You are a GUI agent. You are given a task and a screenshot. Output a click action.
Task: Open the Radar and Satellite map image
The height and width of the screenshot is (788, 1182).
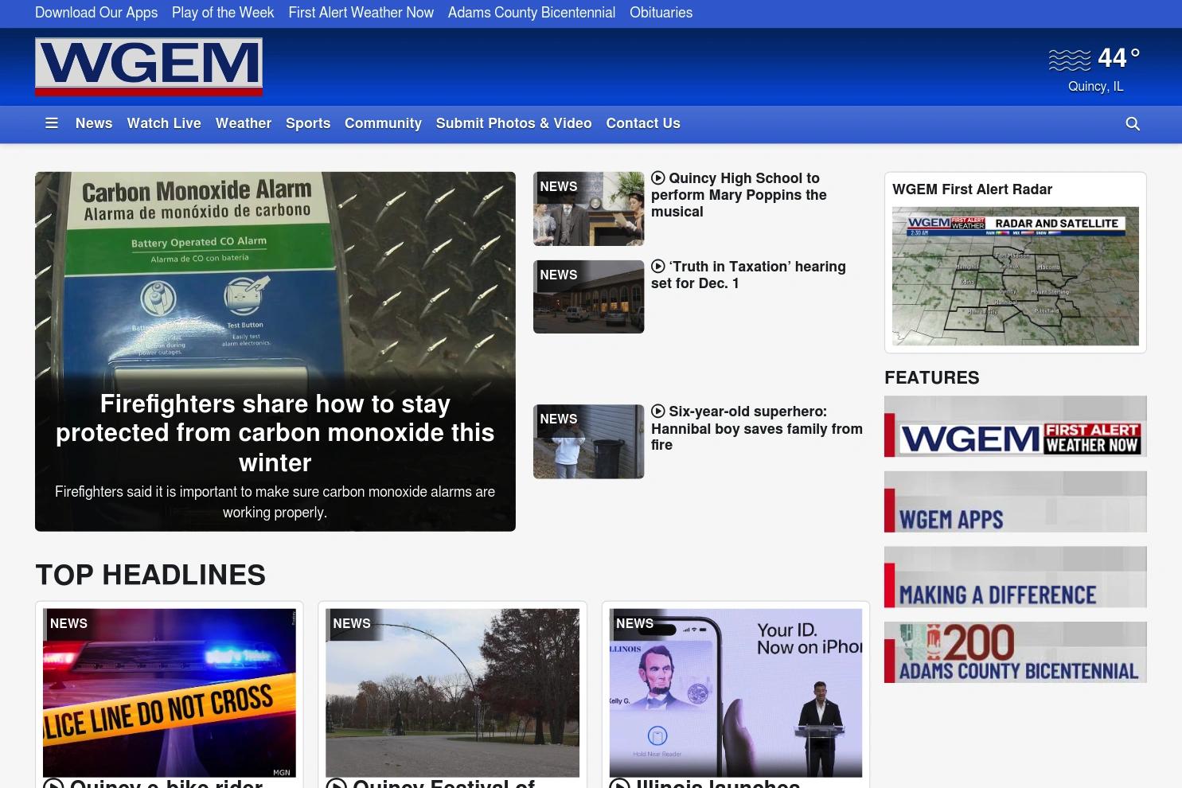point(1016,276)
